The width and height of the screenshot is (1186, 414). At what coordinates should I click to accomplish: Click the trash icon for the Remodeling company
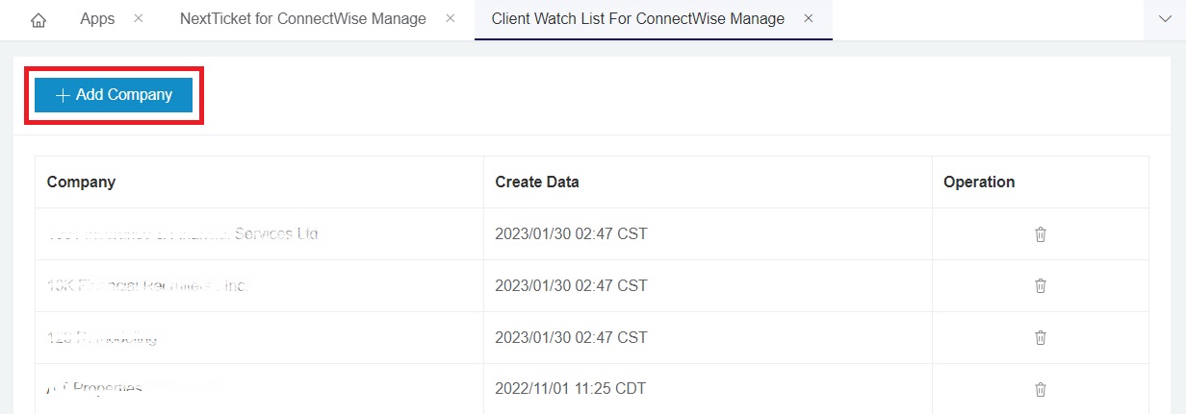[x=1040, y=338]
